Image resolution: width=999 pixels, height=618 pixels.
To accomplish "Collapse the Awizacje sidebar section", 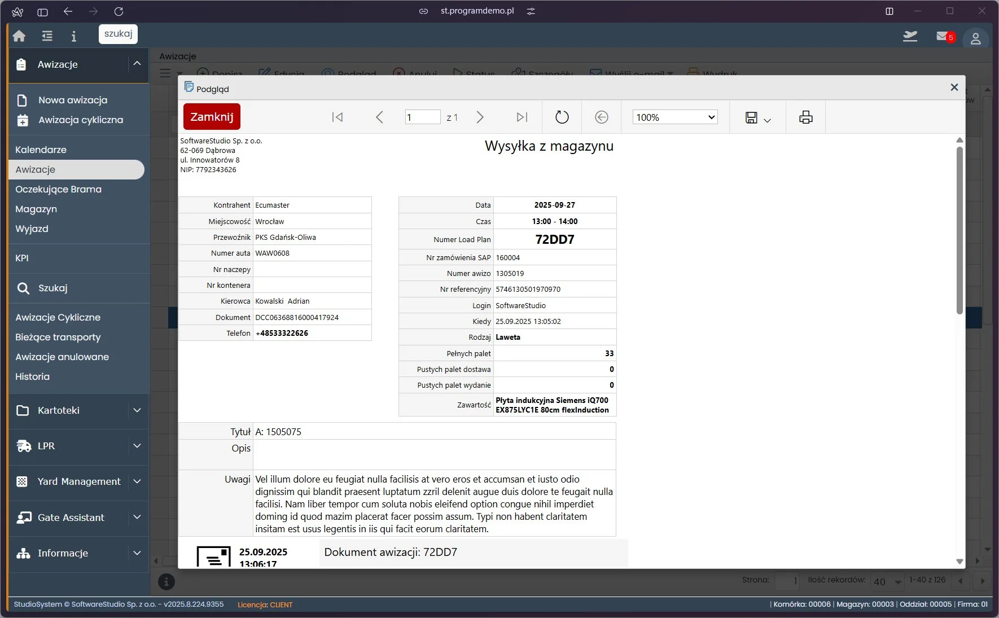I will point(137,64).
